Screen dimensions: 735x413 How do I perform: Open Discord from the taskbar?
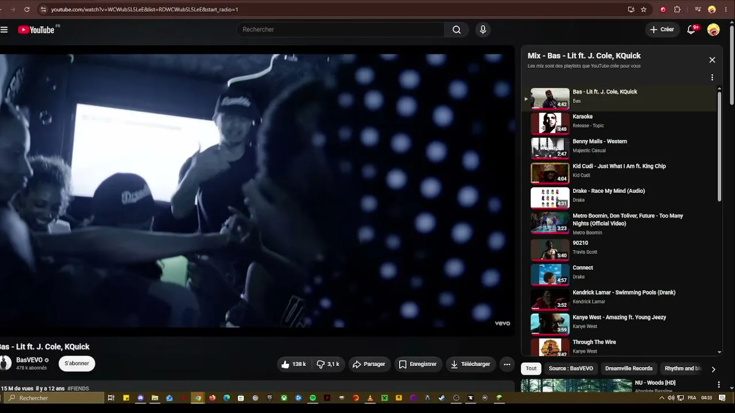pos(140,398)
